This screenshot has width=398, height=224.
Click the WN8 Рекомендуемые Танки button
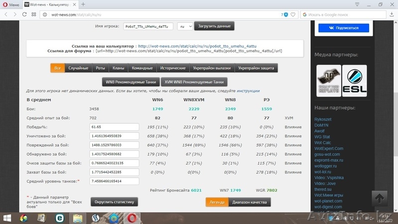point(129,82)
